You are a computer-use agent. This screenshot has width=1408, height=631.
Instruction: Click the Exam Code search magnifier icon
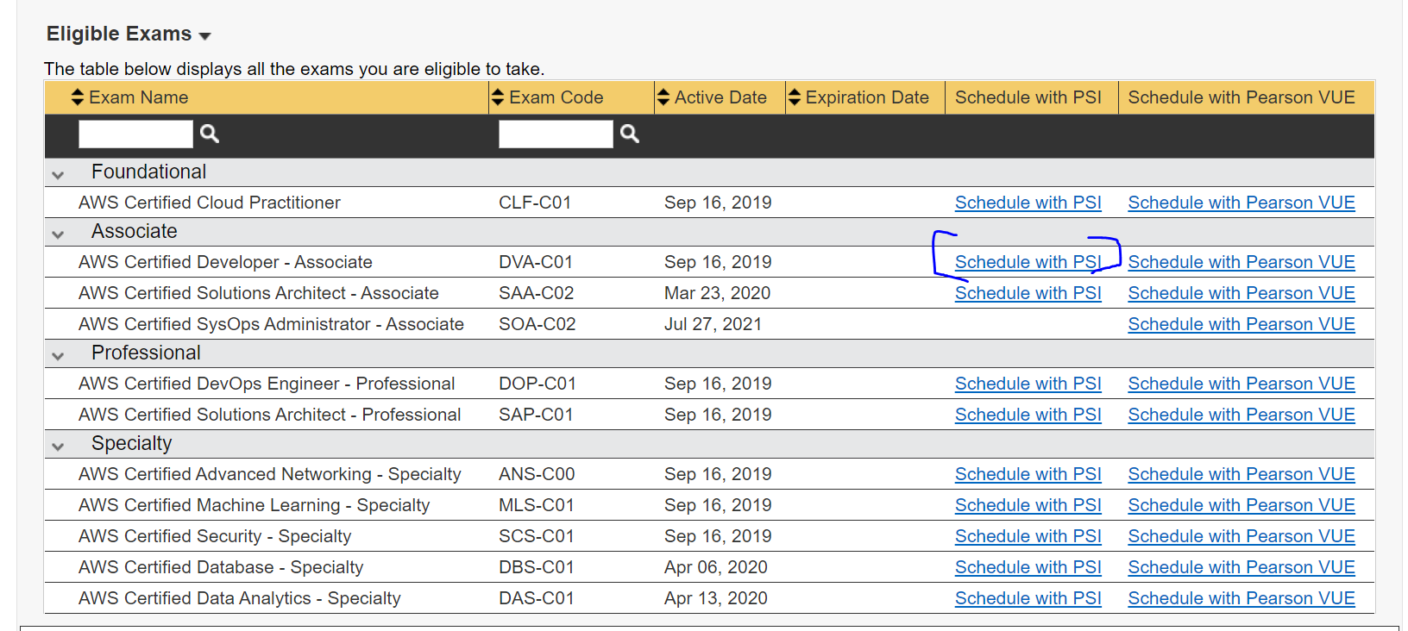tap(630, 134)
